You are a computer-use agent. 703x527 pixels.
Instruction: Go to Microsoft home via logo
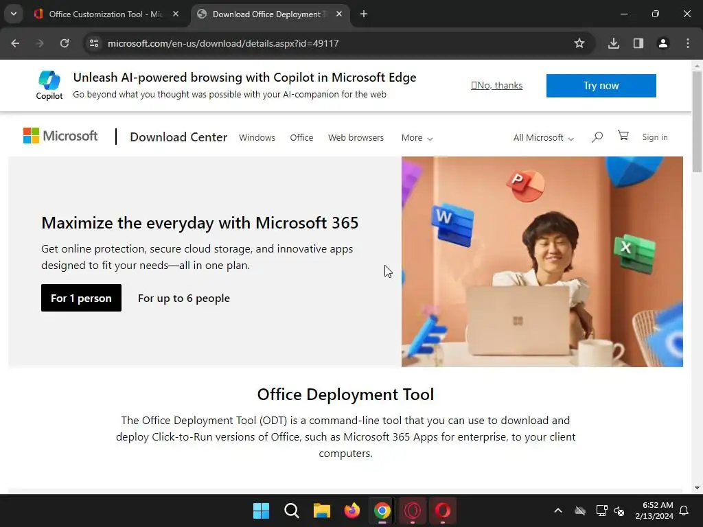point(60,136)
